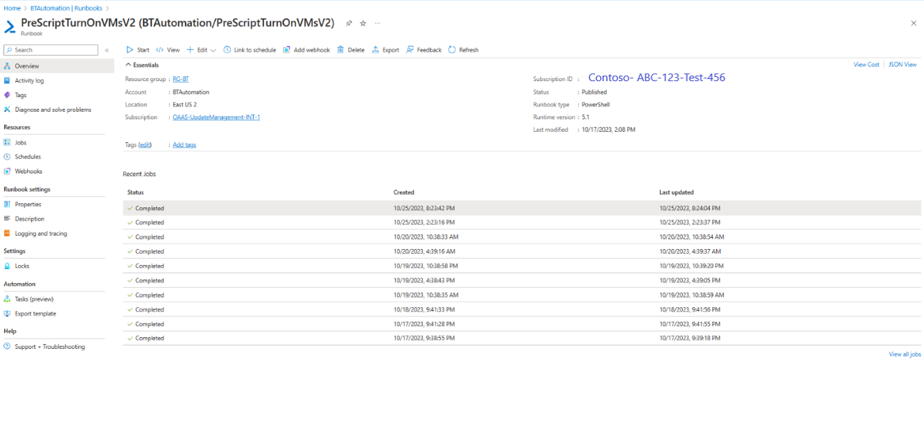
Task: Open job created 10/20/2023, 4:39:16 AM
Action: coord(522,252)
